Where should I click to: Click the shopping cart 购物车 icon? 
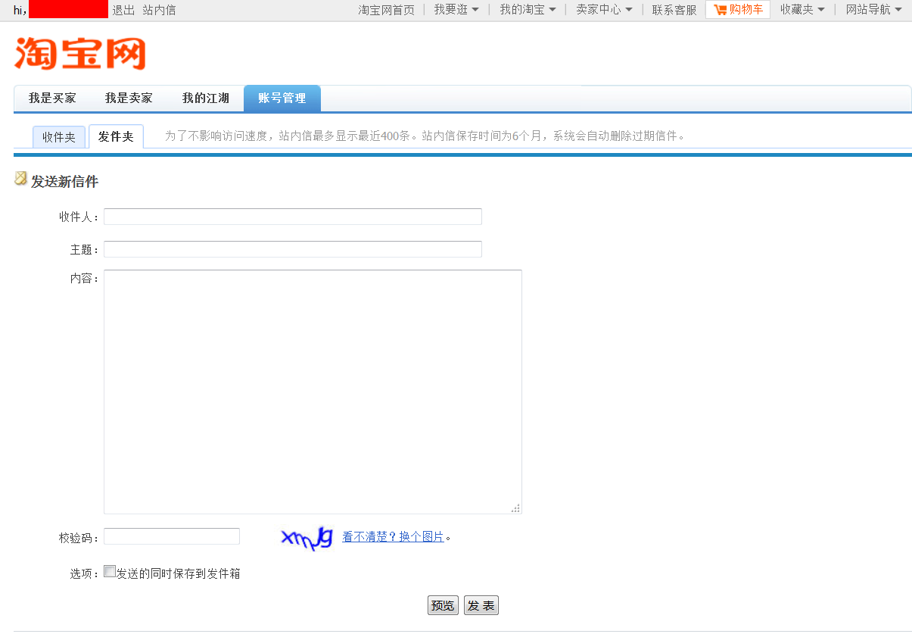[718, 9]
